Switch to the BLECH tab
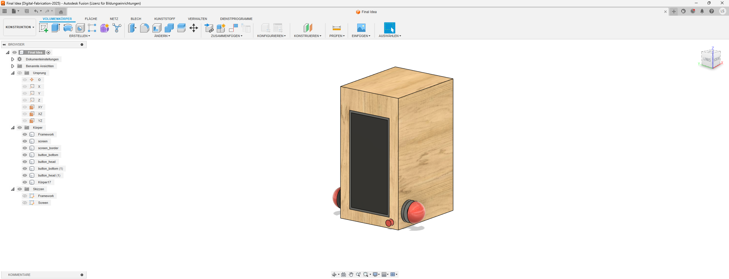The height and width of the screenshot is (279, 729). [x=136, y=19]
